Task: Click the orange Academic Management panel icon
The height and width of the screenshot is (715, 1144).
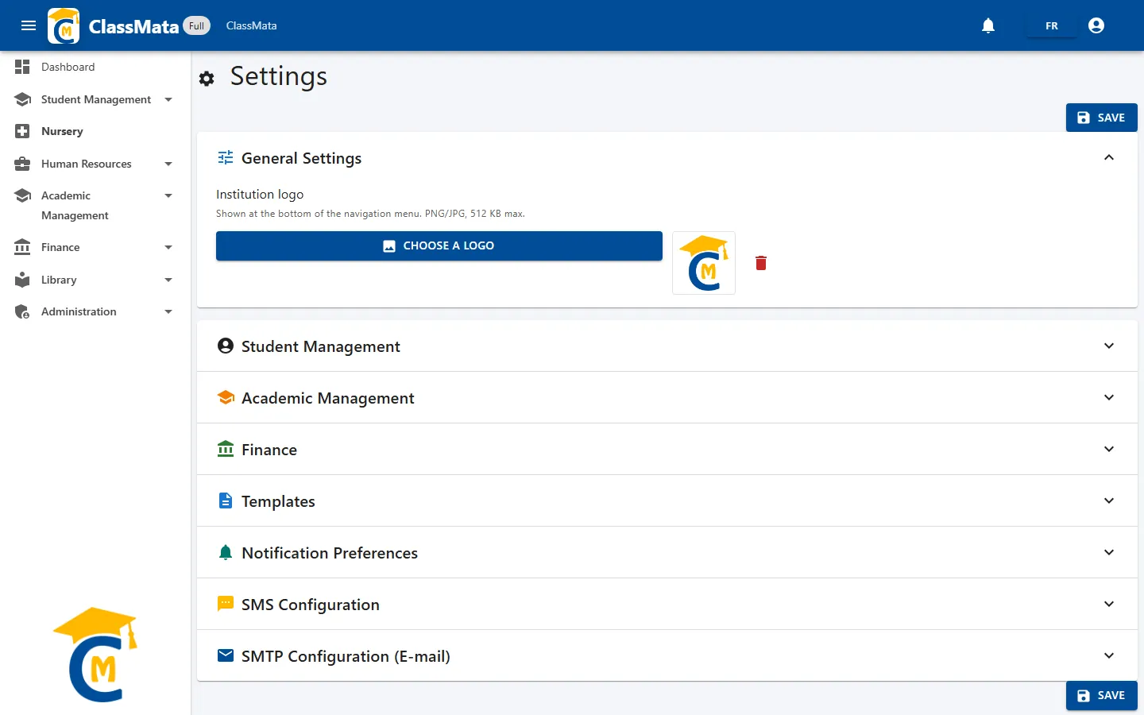Action: [x=226, y=397]
